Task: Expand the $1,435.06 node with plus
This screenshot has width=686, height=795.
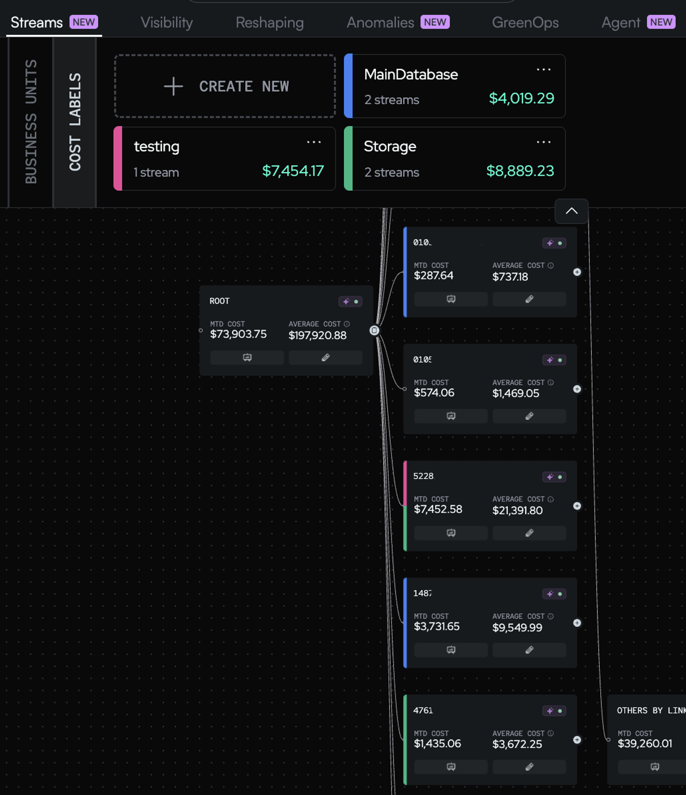Action: (x=577, y=740)
